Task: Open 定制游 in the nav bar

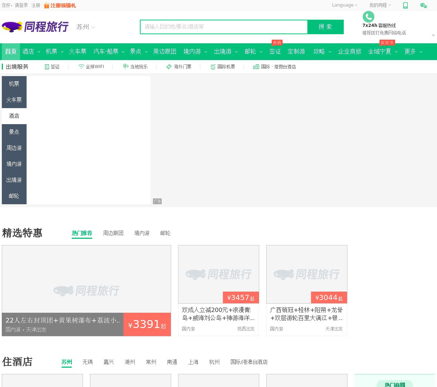Action: [296, 51]
